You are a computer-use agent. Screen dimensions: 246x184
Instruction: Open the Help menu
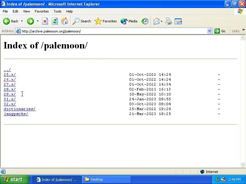click(x=69, y=11)
